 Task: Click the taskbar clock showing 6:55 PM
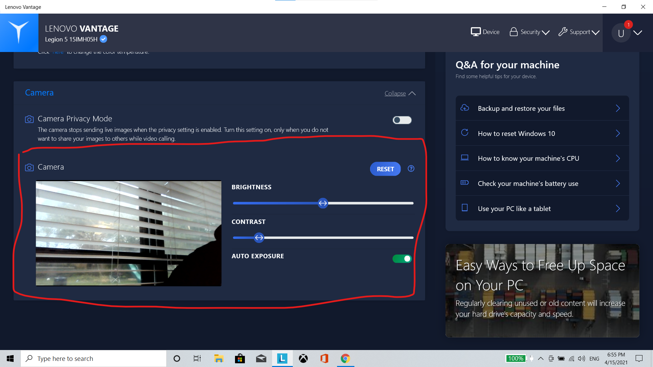click(x=616, y=359)
